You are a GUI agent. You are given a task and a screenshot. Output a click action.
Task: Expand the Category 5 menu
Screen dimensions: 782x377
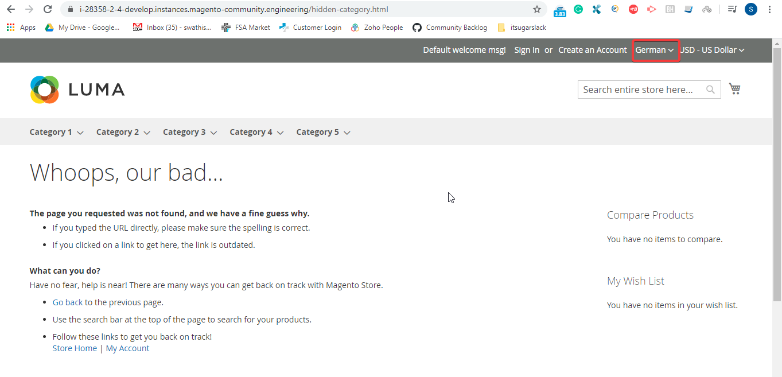(x=323, y=132)
